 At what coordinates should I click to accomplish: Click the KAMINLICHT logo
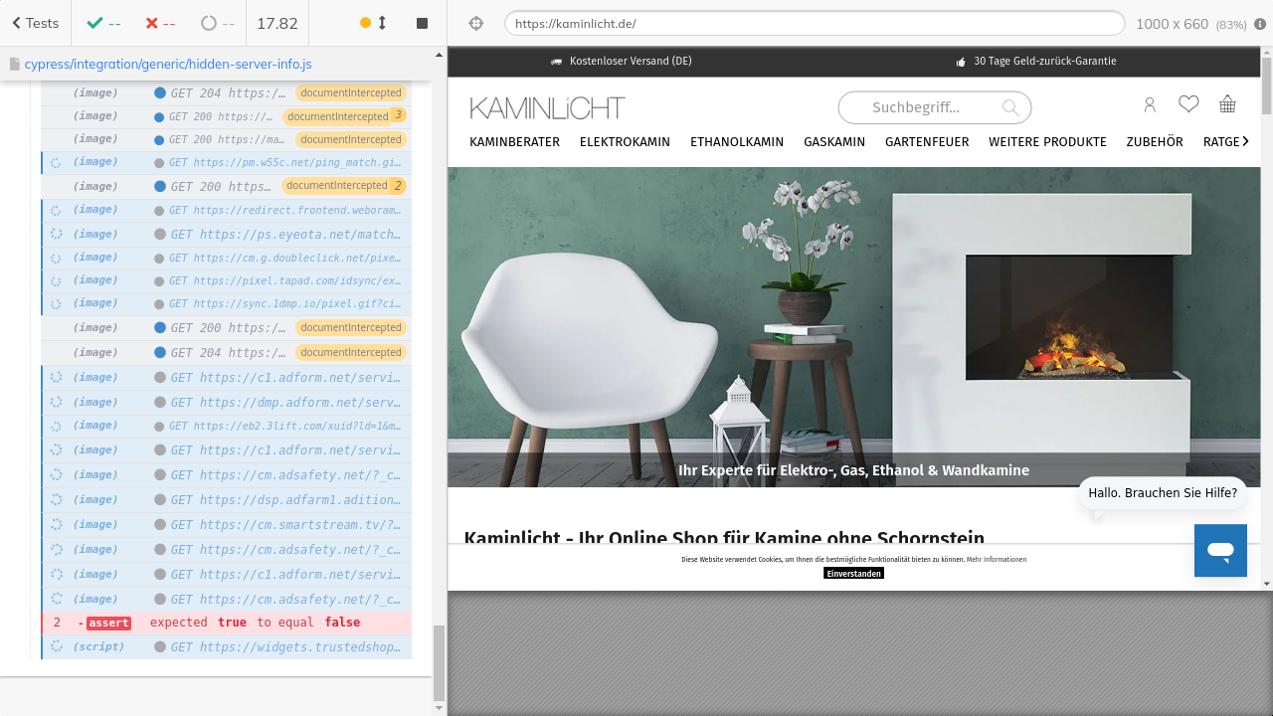pyautogui.click(x=547, y=107)
